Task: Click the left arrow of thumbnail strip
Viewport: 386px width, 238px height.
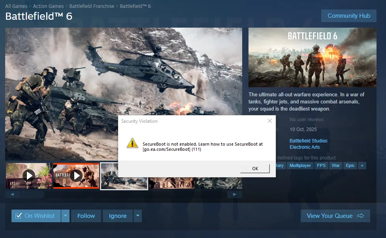Action: point(12,194)
